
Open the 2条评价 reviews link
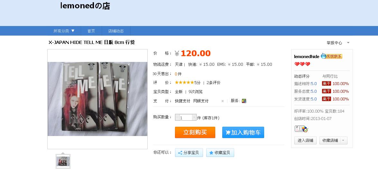(x=213, y=83)
